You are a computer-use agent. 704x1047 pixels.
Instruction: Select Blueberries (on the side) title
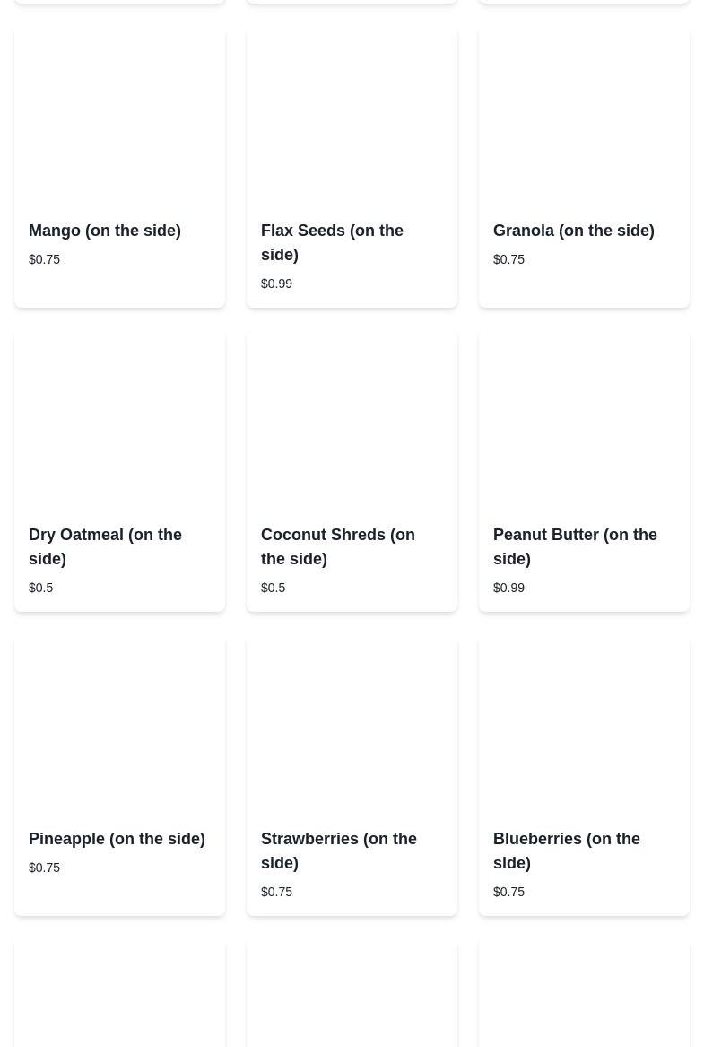coord(566,851)
